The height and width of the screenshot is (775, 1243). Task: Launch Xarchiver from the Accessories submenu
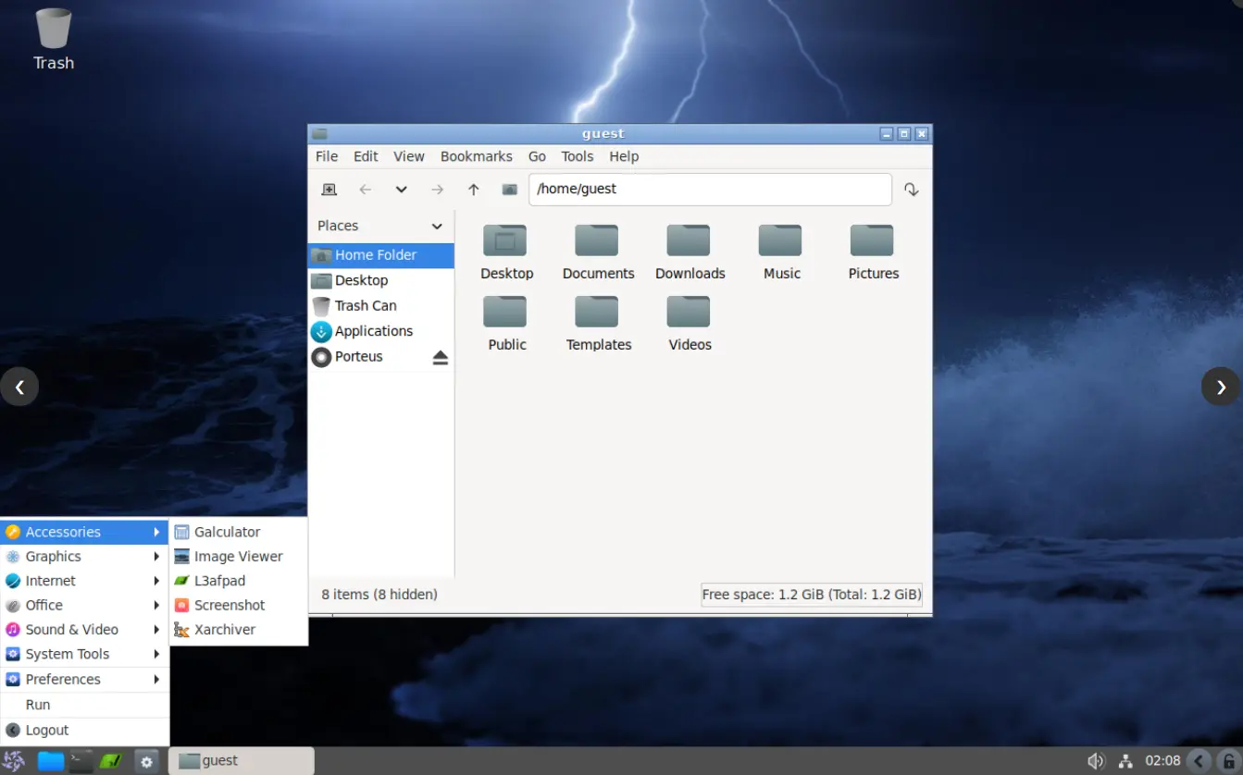pos(239,630)
